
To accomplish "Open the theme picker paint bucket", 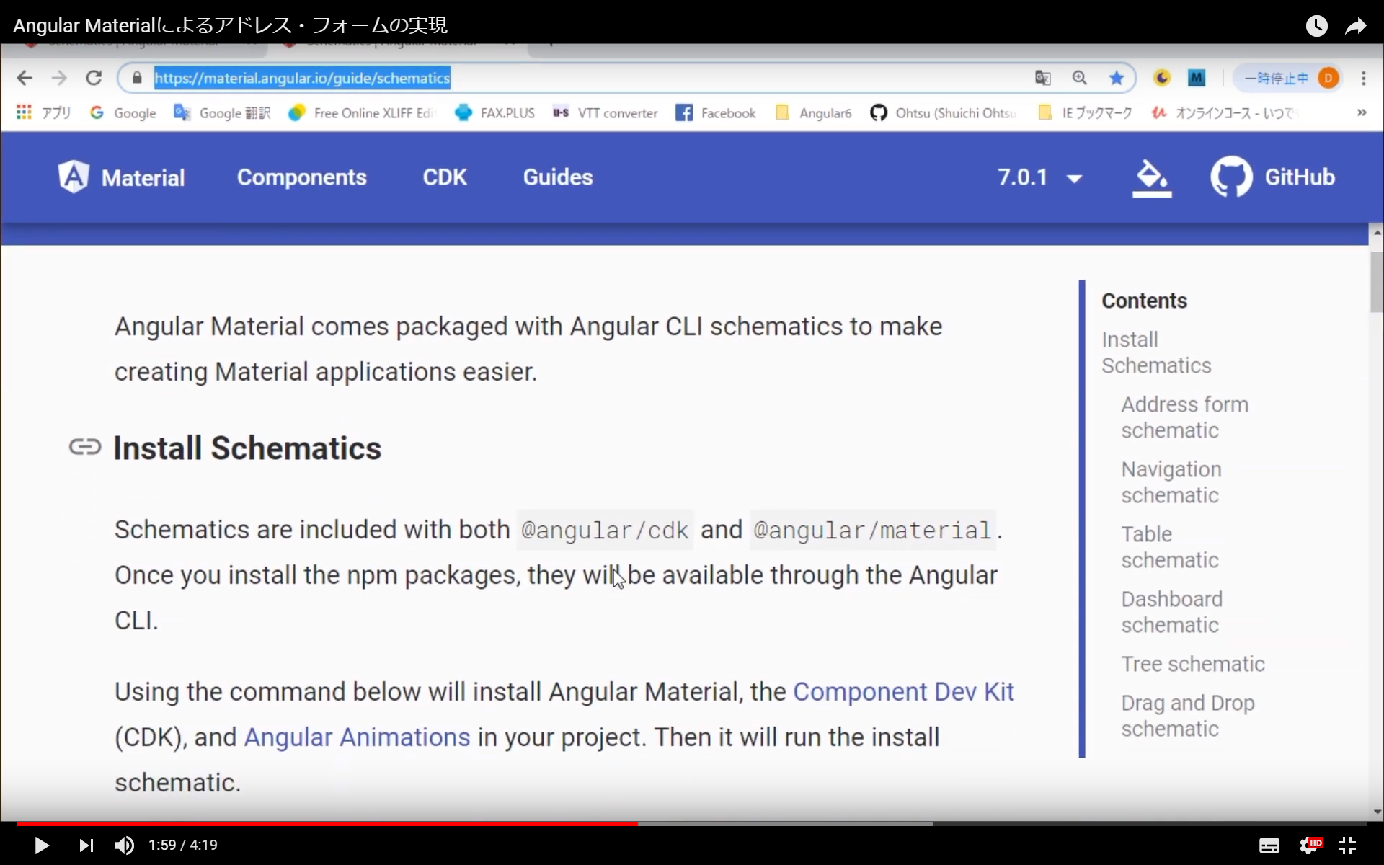I will coord(1151,178).
